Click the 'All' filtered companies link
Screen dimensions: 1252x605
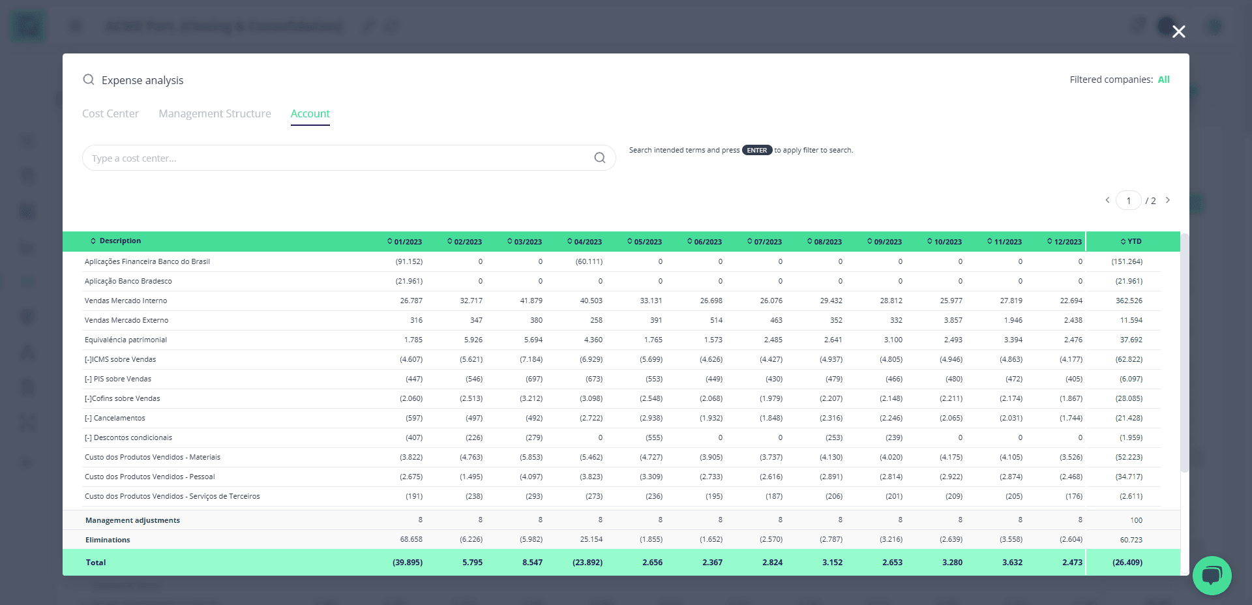point(1164,80)
